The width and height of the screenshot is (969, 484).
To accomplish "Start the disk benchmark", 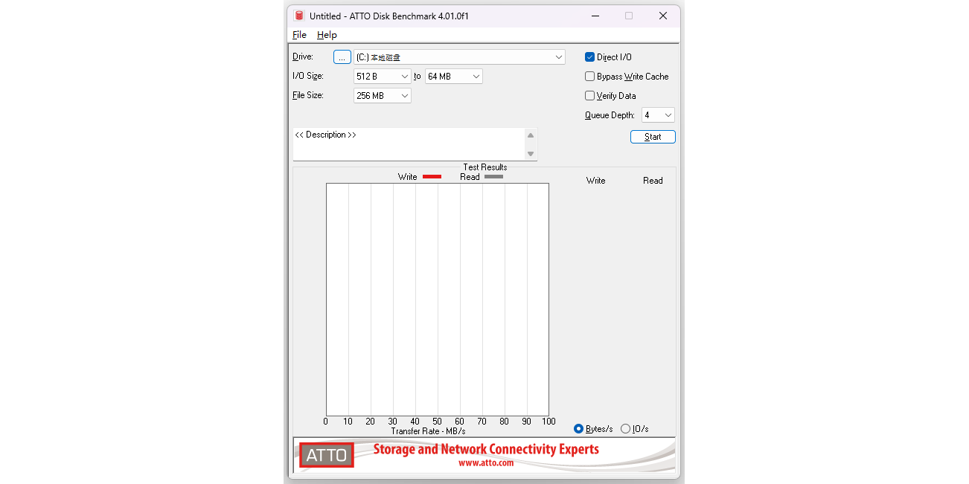I will click(653, 137).
